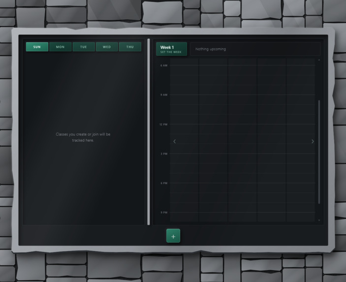Click the Nothing upcoming banner
Viewport: 346px width, 282px height.
click(255, 49)
